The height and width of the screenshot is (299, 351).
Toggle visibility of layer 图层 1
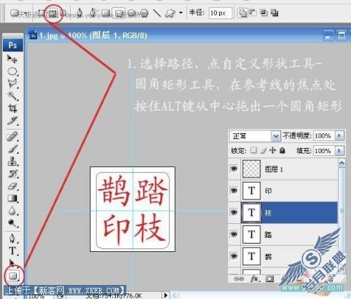click(234, 168)
